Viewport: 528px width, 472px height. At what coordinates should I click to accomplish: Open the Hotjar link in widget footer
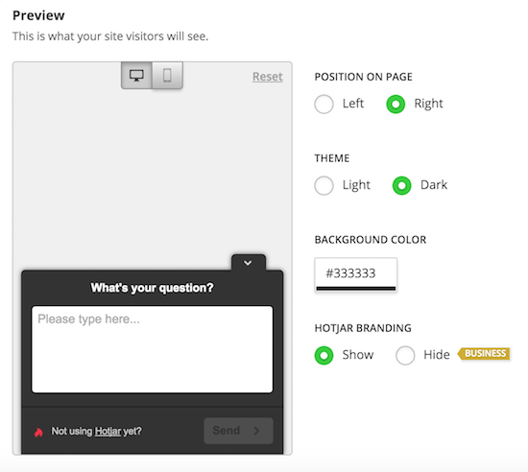click(x=108, y=431)
